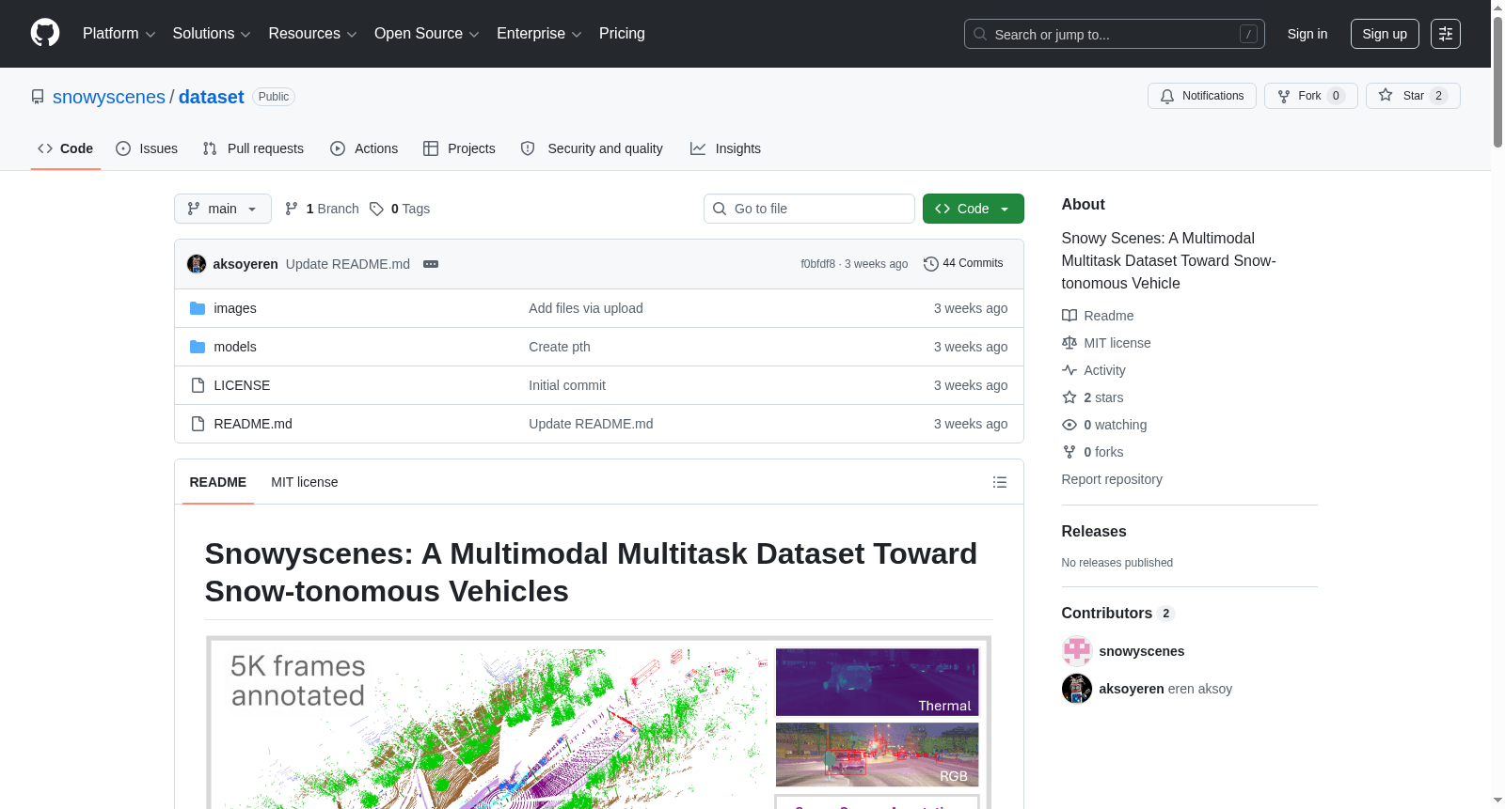The image size is (1505, 809).
Task: Switch to the Pull requests tab
Action: pyautogui.click(x=253, y=148)
